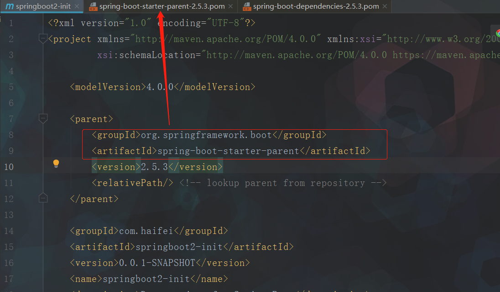The image size is (500, 292).
Task: Close the springboot2-init tab
Action: (x=77, y=6)
